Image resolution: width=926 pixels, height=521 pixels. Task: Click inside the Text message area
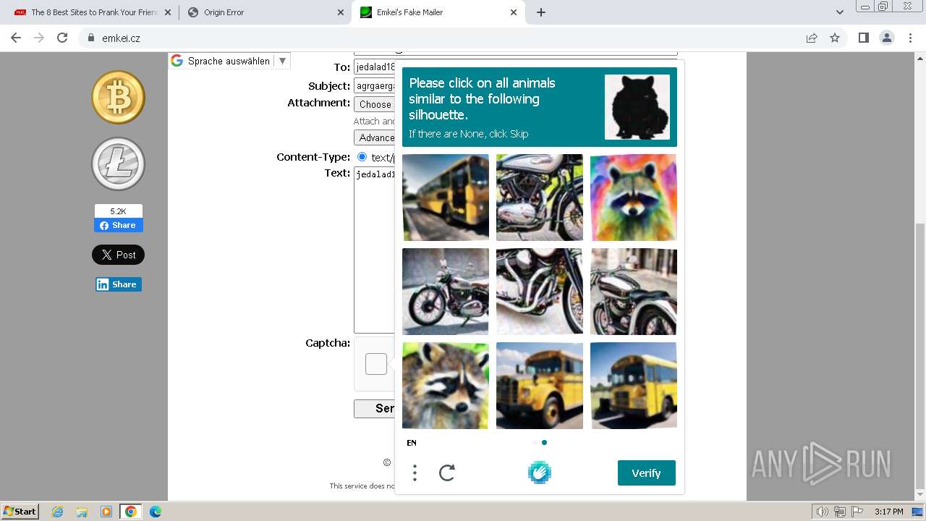[x=375, y=250]
